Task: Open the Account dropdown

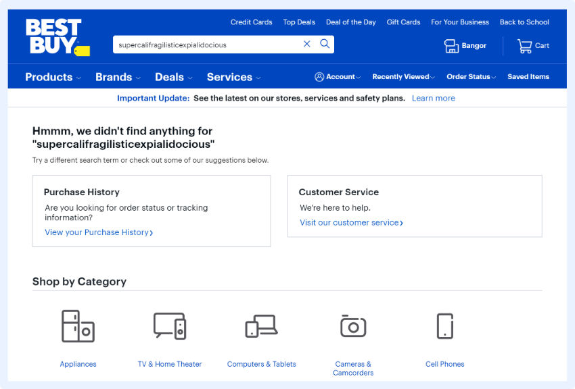Action: click(x=338, y=77)
